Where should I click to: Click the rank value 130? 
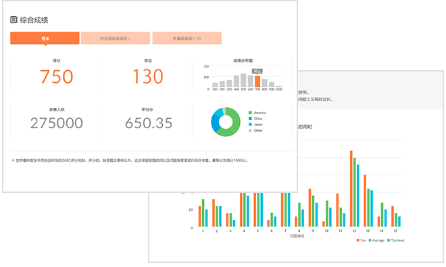point(148,77)
